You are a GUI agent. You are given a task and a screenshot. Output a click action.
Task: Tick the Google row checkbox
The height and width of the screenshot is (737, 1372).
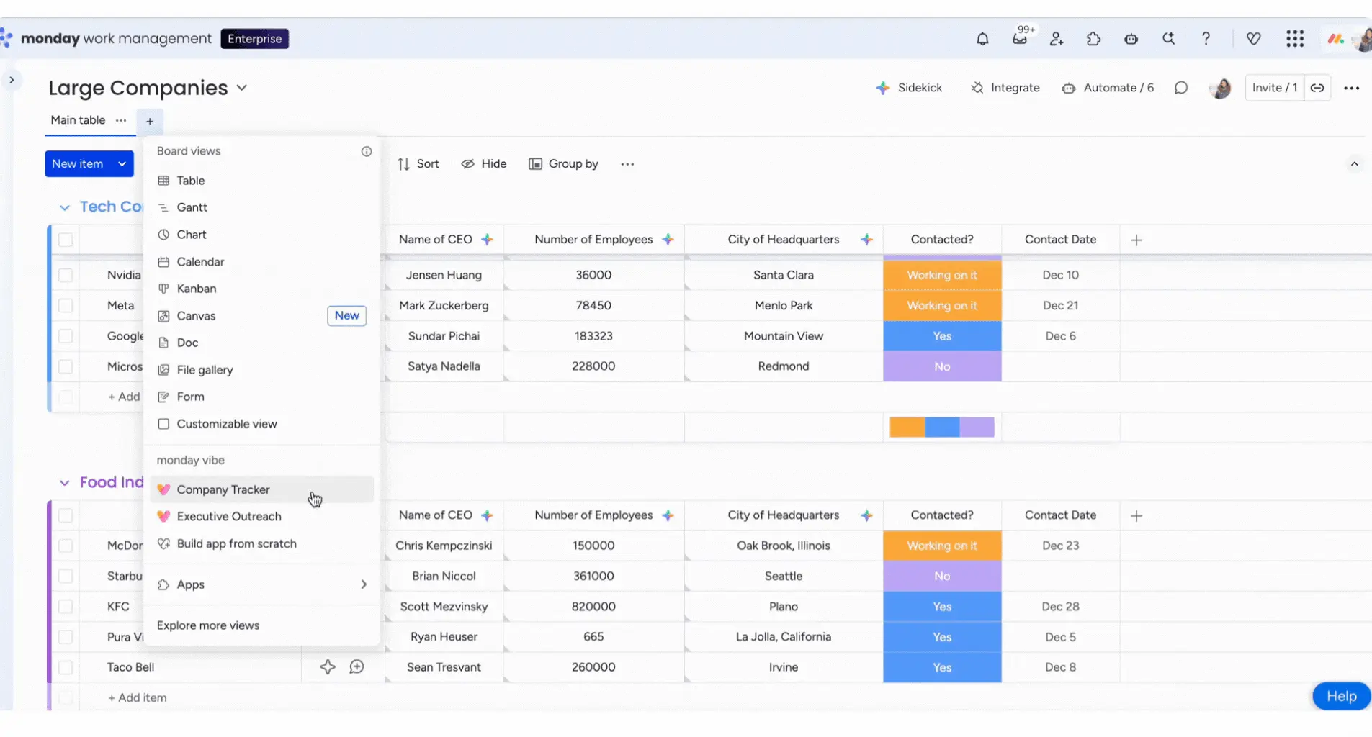pos(66,336)
